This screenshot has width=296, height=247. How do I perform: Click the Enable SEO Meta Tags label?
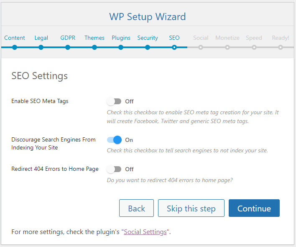tap(40, 101)
